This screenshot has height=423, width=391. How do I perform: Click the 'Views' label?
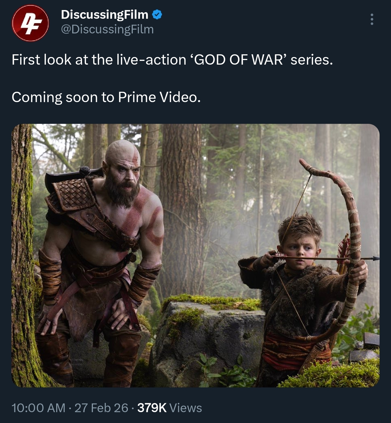(186, 408)
